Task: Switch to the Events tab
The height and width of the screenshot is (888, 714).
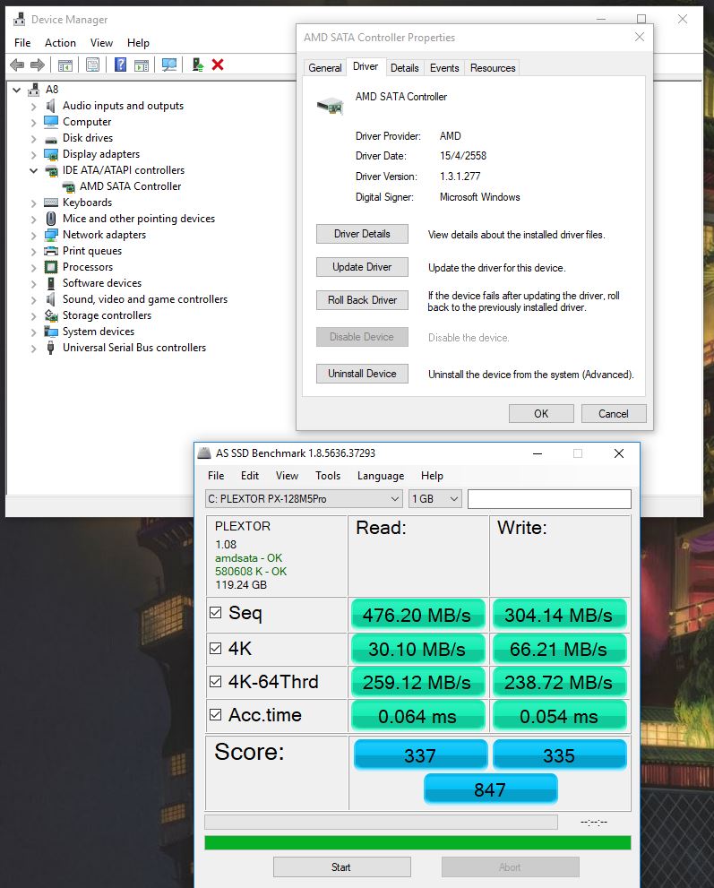Action: (x=444, y=68)
